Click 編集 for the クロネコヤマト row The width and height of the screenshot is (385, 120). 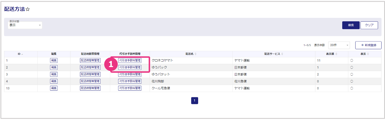pyautogui.click(x=54, y=60)
